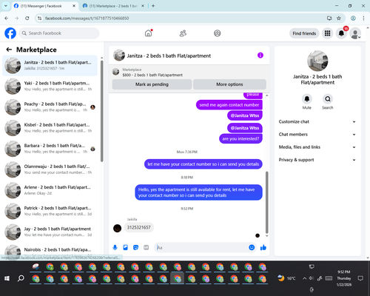Bookmark this page with star icon
The height and width of the screenshot is (296, 370).
tap(339, 18)
